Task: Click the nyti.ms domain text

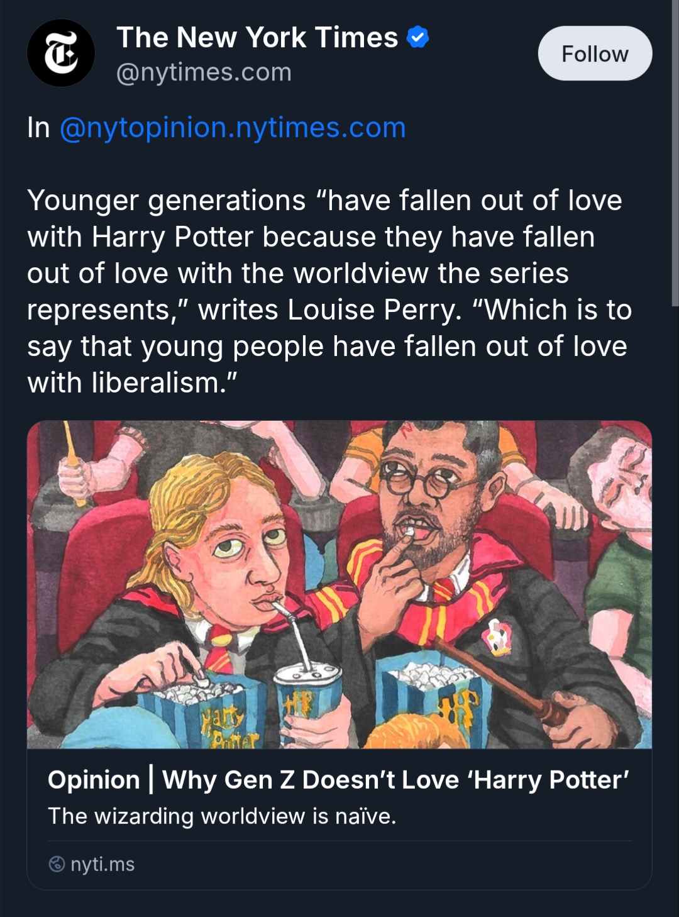Action: tap(102, 864)
